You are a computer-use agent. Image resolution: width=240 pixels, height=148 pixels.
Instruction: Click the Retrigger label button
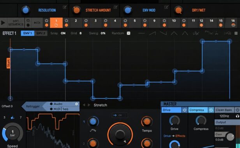click(33, 106)
